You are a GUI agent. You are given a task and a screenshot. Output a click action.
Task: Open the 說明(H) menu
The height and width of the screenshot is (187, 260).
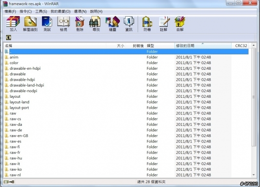(x=96, y=11)
